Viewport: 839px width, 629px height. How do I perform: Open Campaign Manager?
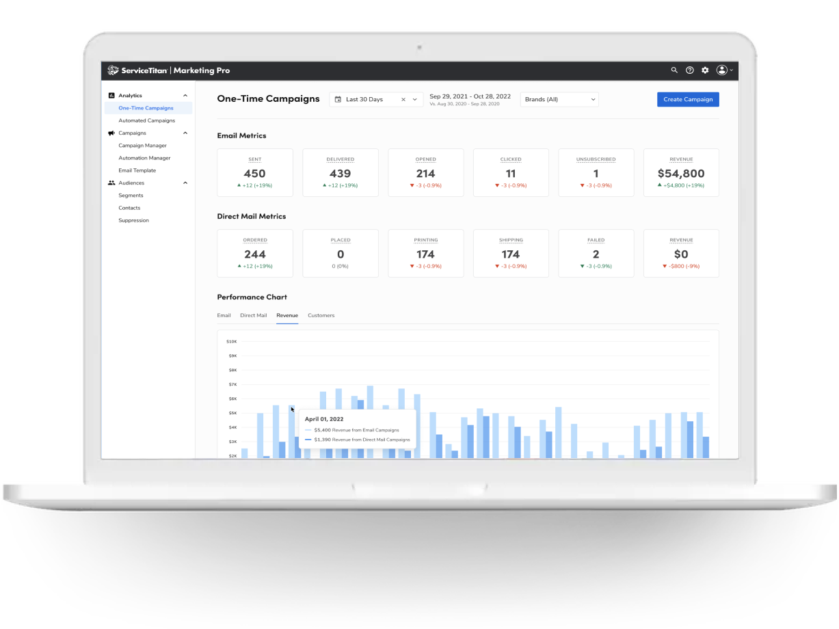coord(142,146)
